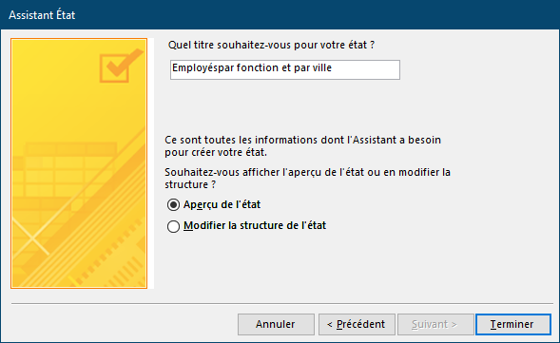Screen dimensions: 560x343
Task: Click the greyed-out "Suivant >" button
Action: click(x=435, y=324)
